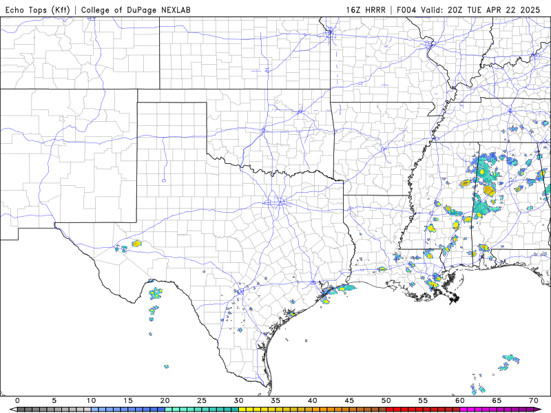Click the 'College of DuPage NEXLAB' label

[x=136, y=10]
